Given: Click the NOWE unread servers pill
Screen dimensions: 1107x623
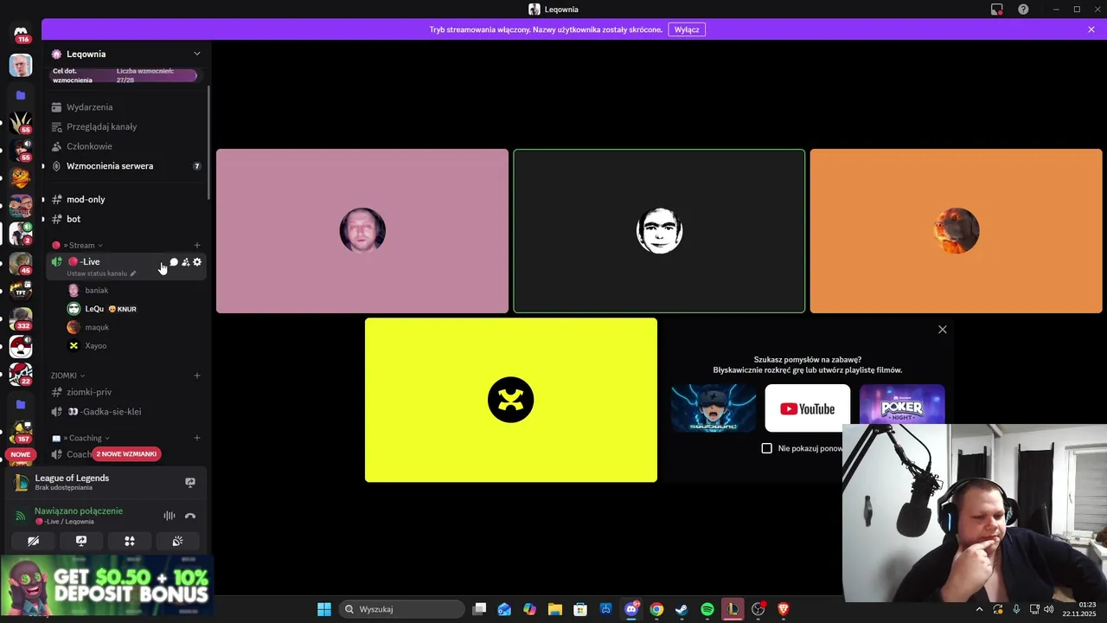Looking at the screenshot, I should point(21,454).
